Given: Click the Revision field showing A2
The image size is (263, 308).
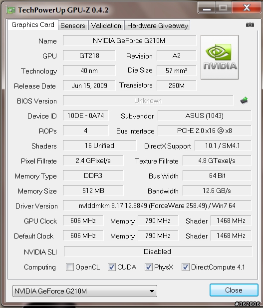Looking at the screenshot, I should (177, 55).
